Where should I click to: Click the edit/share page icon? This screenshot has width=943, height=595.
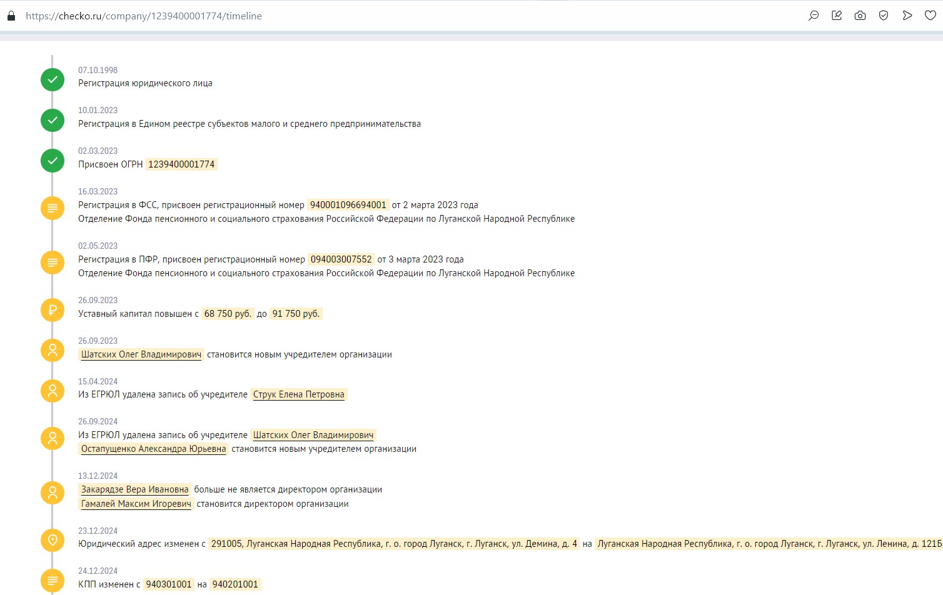coord(837,16)
